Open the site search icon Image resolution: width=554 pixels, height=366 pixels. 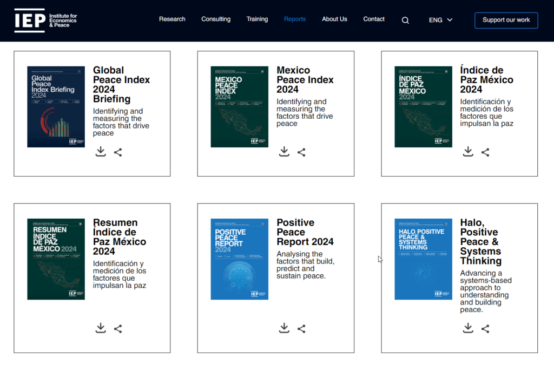(x=405, y=21)
